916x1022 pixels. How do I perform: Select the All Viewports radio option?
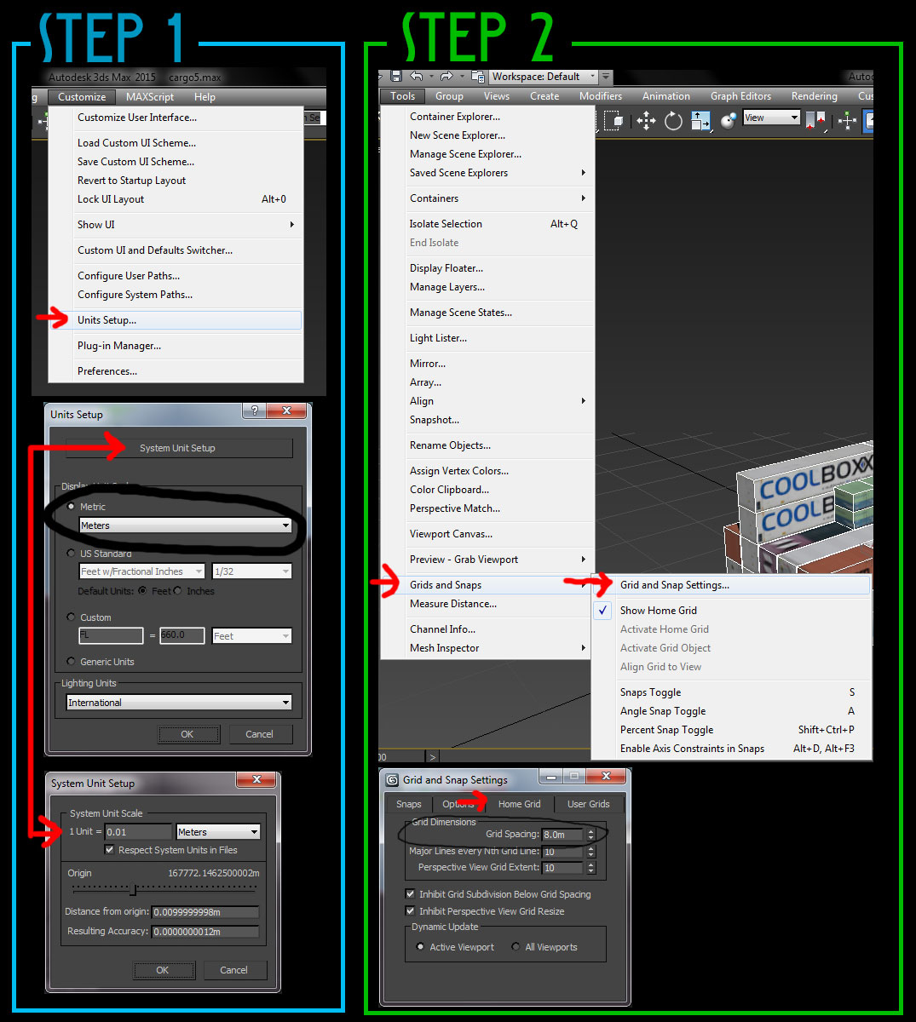pos(516,947)
